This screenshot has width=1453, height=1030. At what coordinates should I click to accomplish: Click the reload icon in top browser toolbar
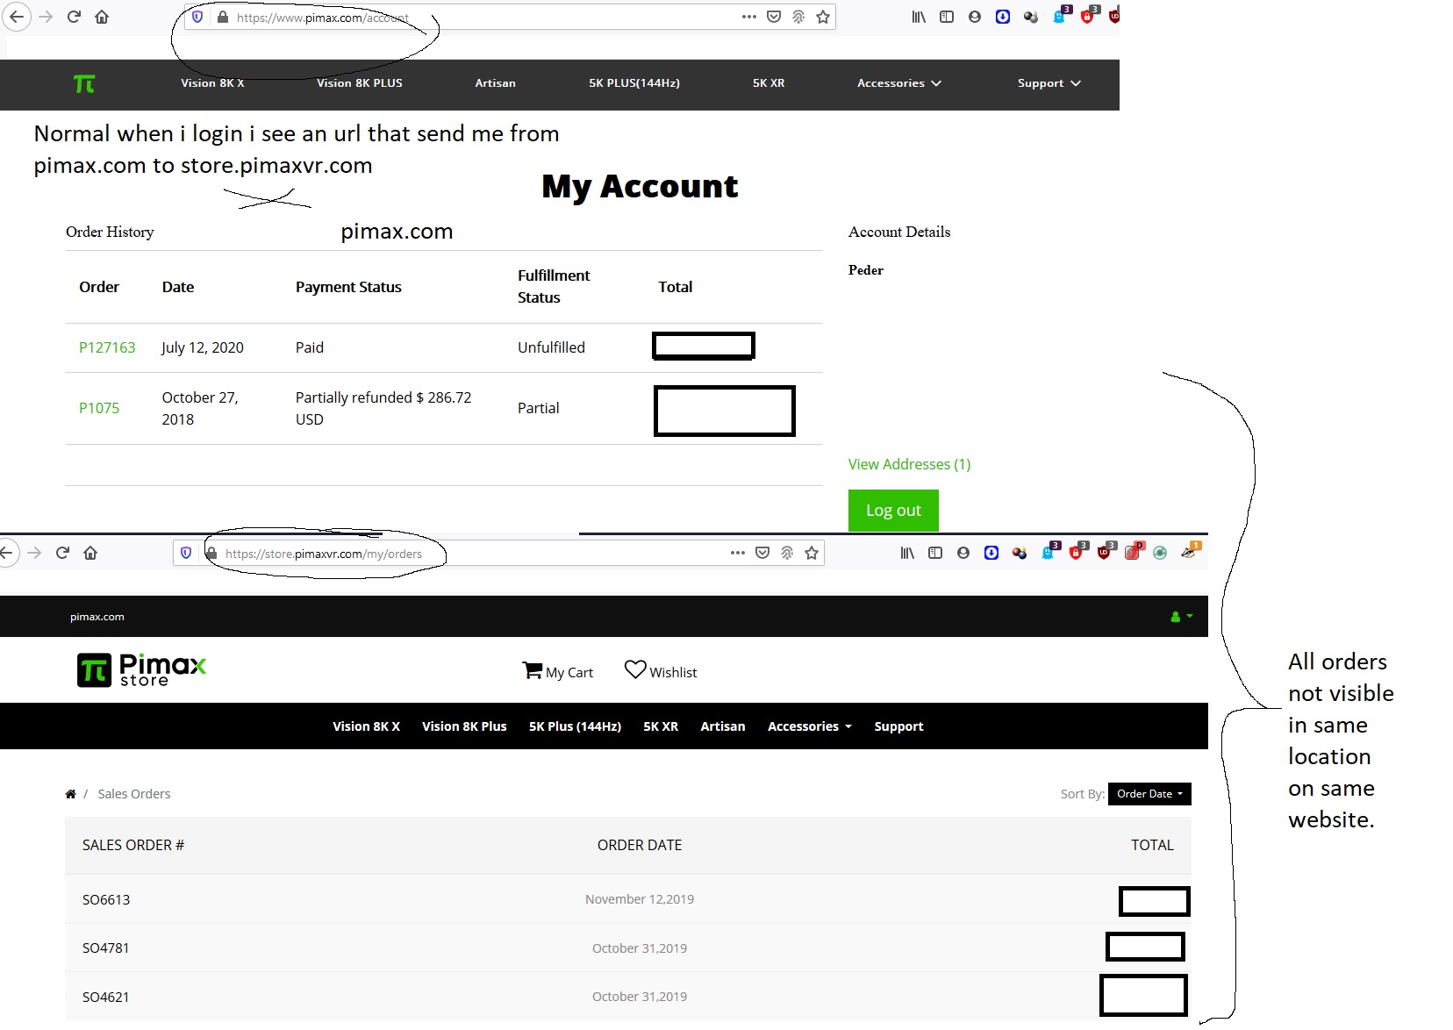point(74,17)
